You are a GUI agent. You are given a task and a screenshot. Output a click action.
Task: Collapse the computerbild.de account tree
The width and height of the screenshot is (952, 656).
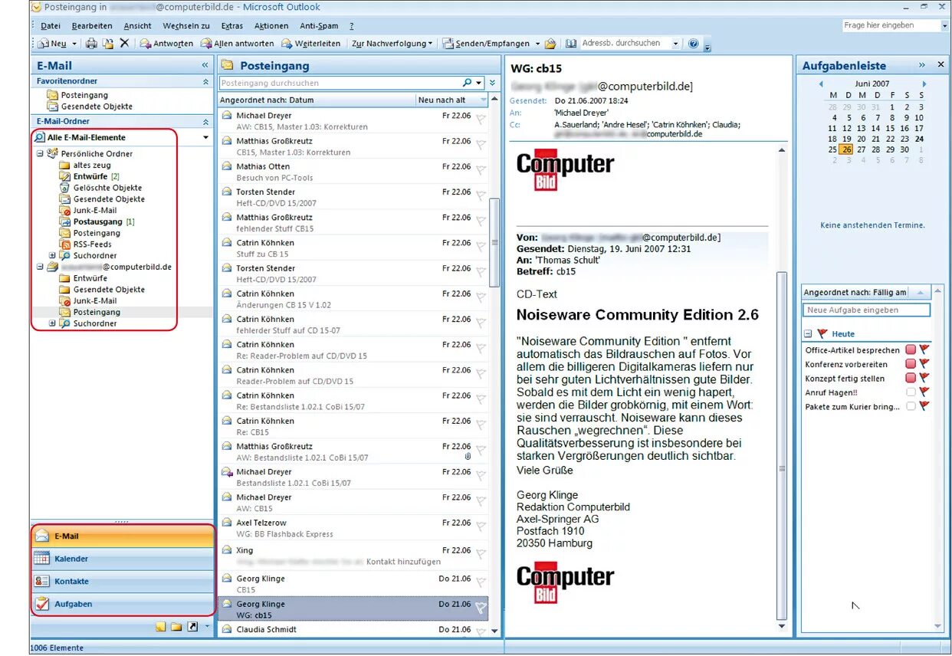40,267
